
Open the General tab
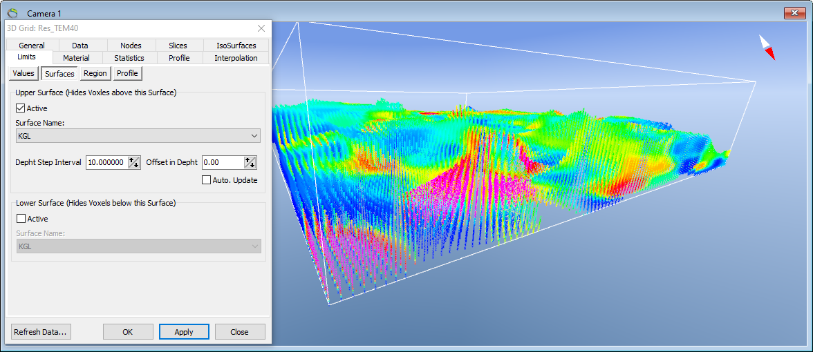pos(32,46)
